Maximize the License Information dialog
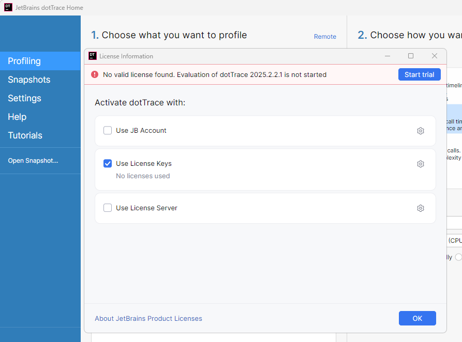 pos(411,56)
